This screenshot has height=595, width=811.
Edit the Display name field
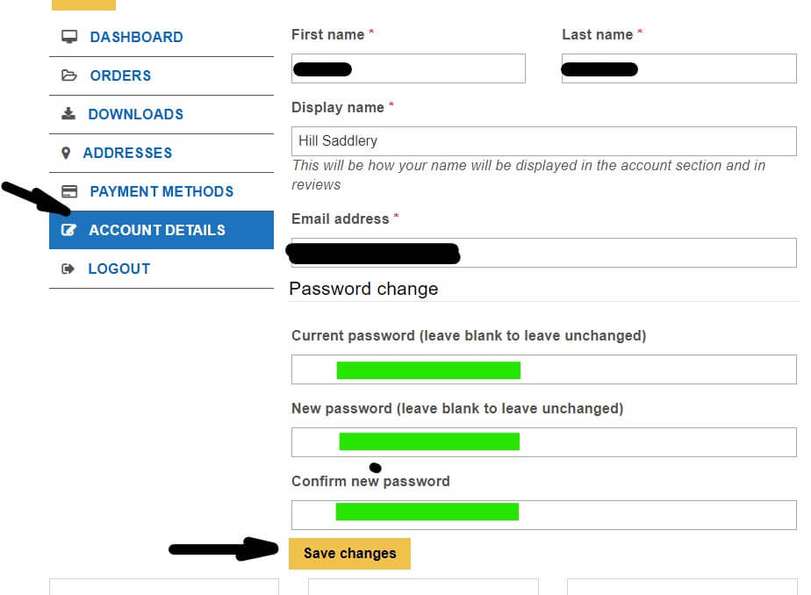tap(543, 140)
